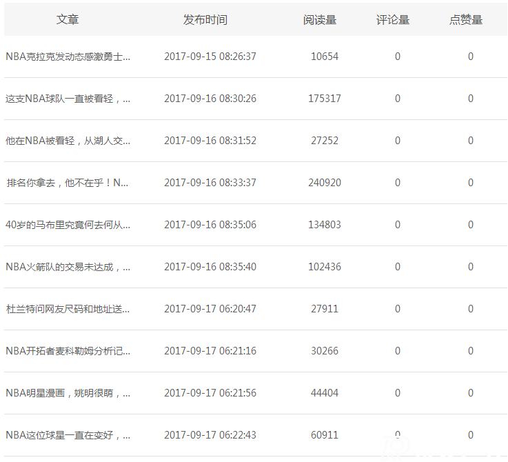Select read count 134803 cell

324,225
